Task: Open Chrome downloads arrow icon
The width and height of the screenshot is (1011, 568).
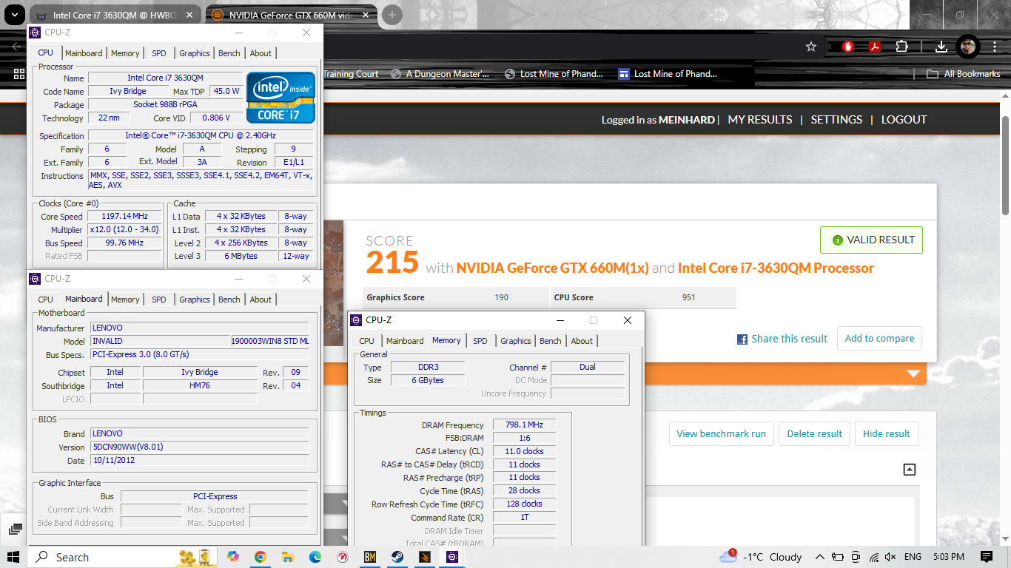Action: tap(941, 47)
